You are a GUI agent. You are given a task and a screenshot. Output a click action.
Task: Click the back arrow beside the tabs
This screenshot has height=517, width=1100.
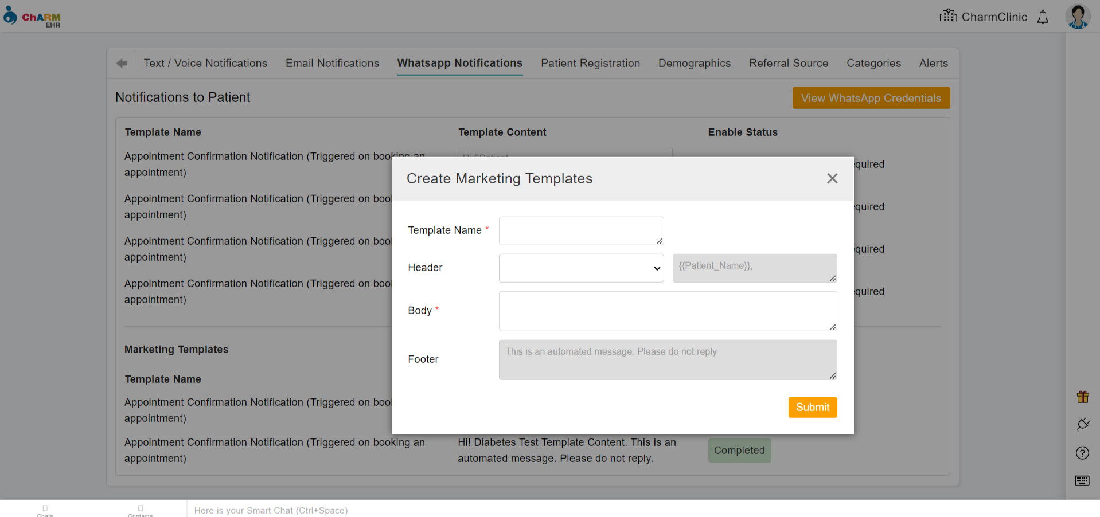[x=122, y=63]
